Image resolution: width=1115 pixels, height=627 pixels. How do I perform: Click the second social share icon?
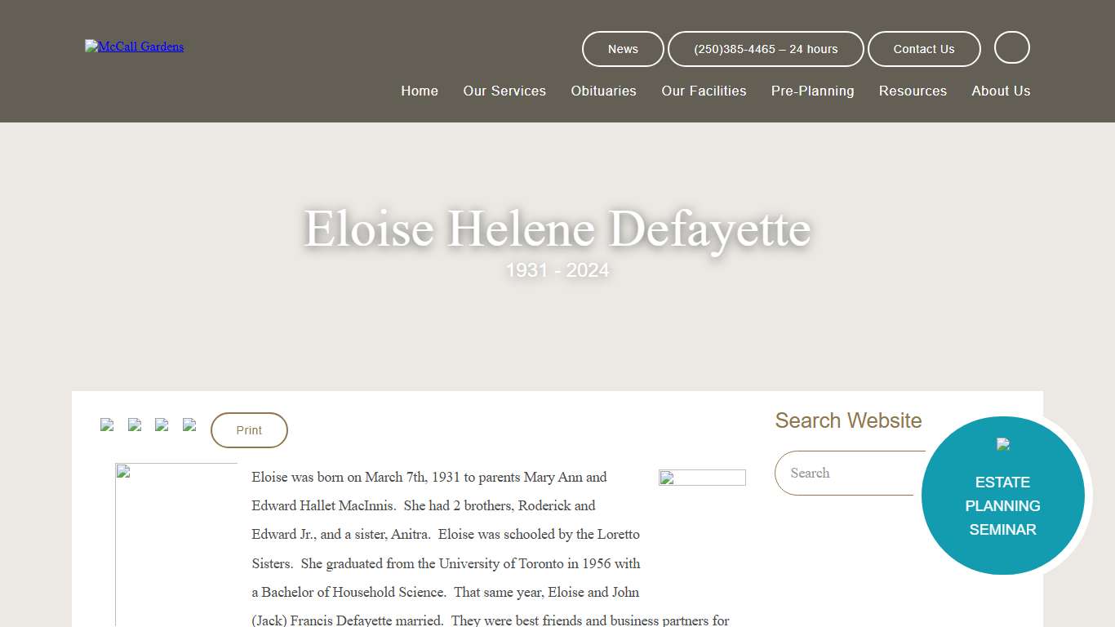[135, 425]
